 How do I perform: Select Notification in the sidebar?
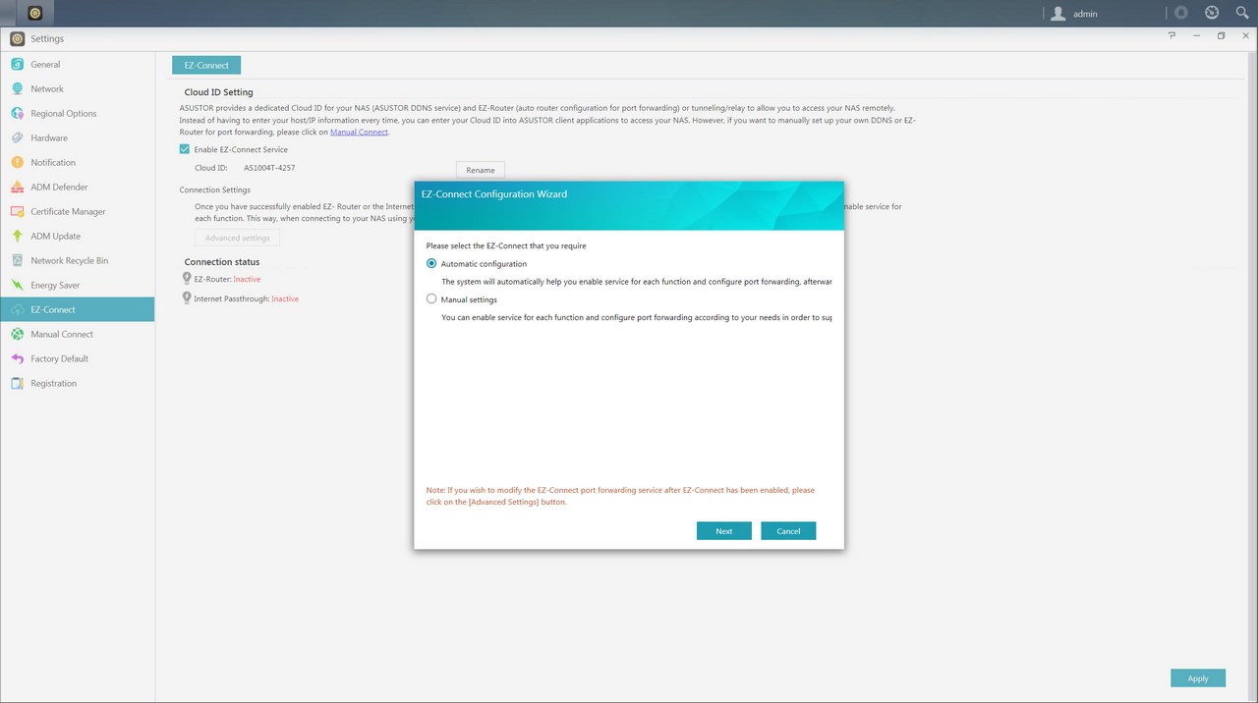[78, 162]
